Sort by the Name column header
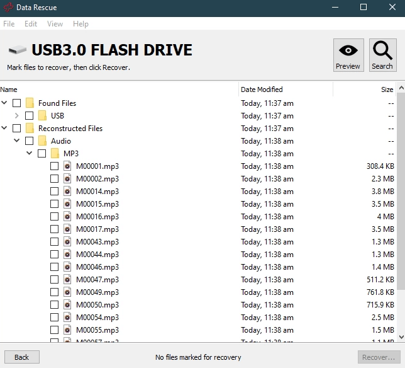405x368 pixels. tap(119, 89)
